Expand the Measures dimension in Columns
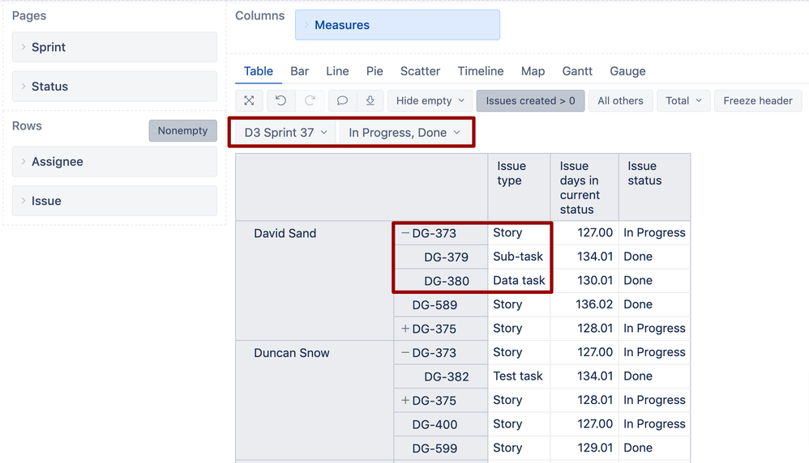The image size is (809, 463). click(306, 25)
